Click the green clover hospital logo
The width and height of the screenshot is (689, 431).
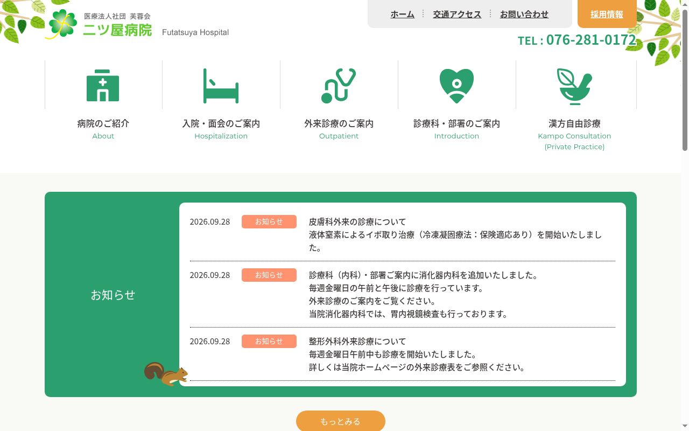(63, 24)
